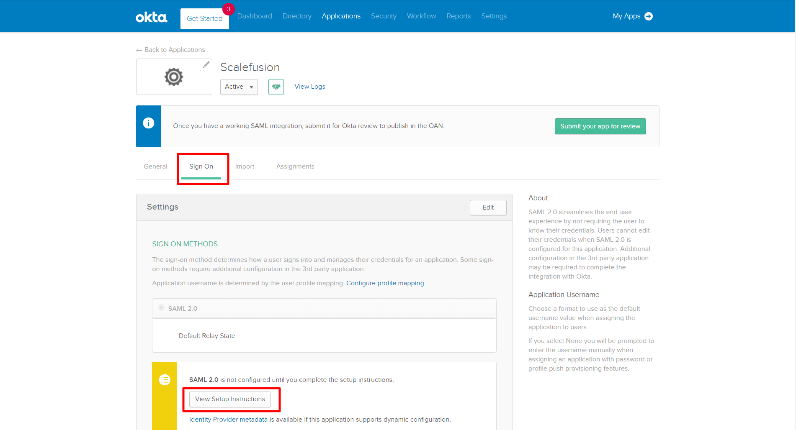Image resolution: width=796 pixels, height=430 pixels.
Task: Open the Configure profile mapping link
Action: point(385,283)
